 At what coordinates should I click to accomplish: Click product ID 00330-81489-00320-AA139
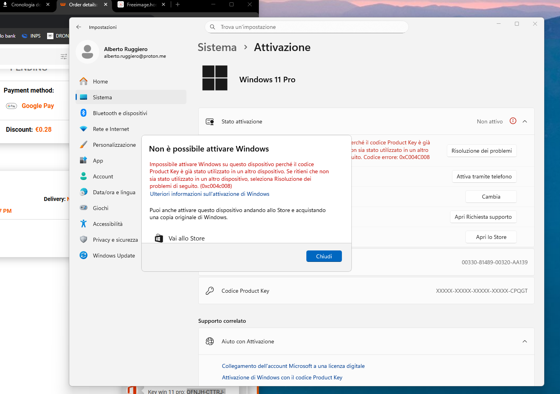click(x=494, y=262)
